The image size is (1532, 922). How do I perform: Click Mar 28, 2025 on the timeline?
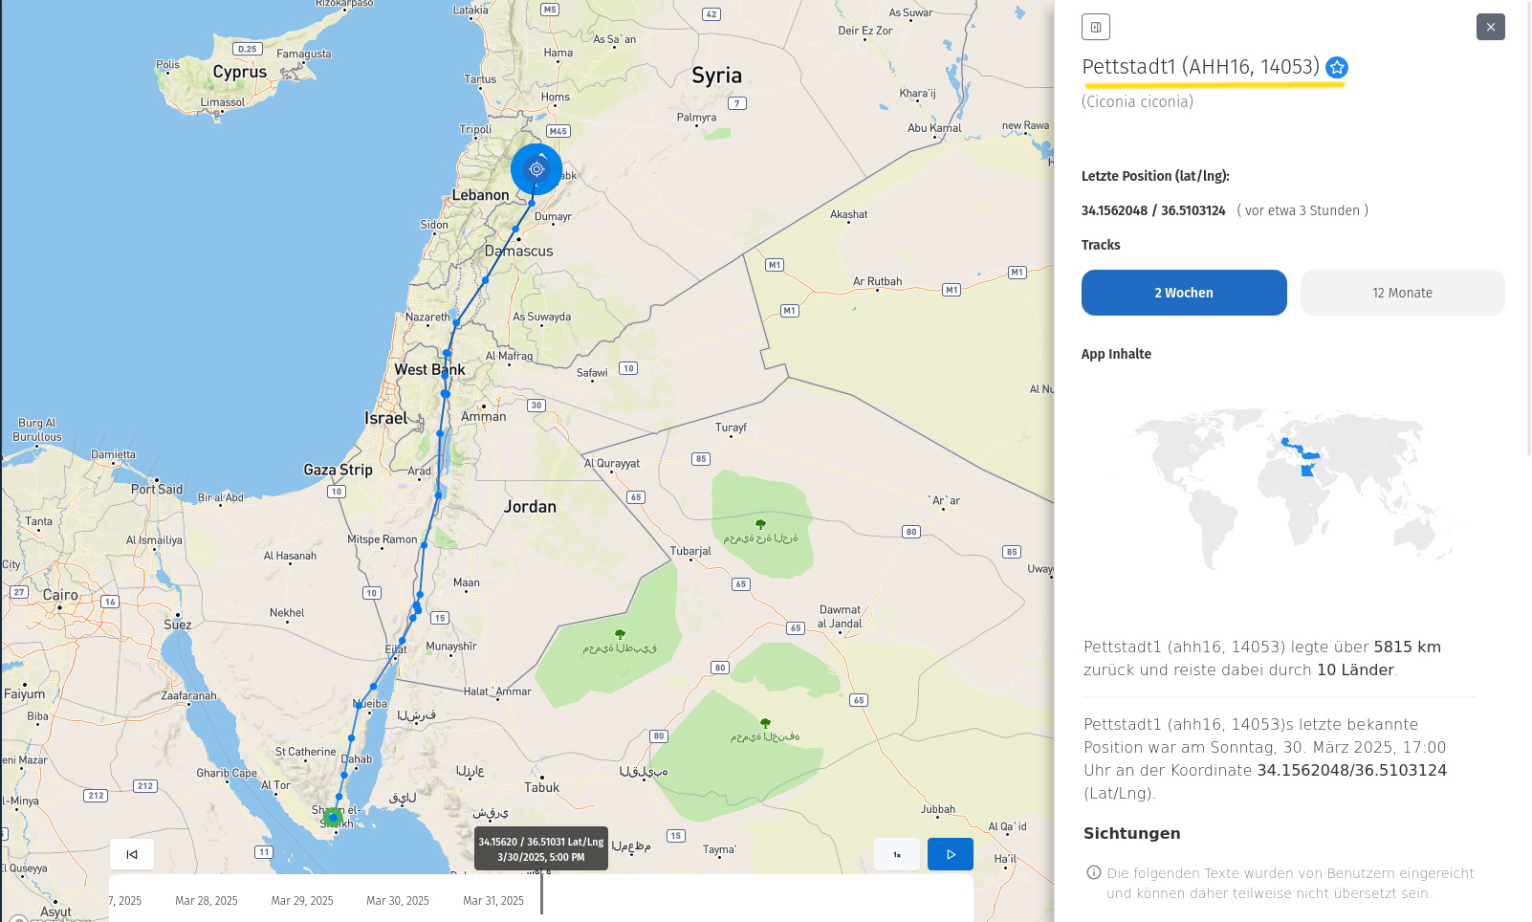[207, 901]
